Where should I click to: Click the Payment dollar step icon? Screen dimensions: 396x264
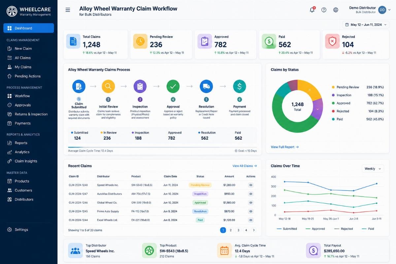coord(240,86)
